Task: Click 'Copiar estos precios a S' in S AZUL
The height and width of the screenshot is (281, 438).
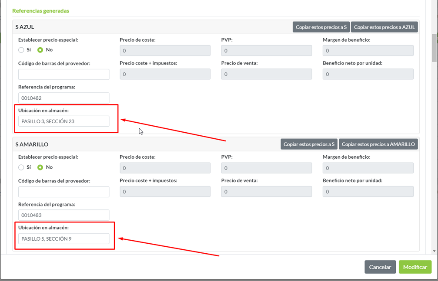Action: 321,27
